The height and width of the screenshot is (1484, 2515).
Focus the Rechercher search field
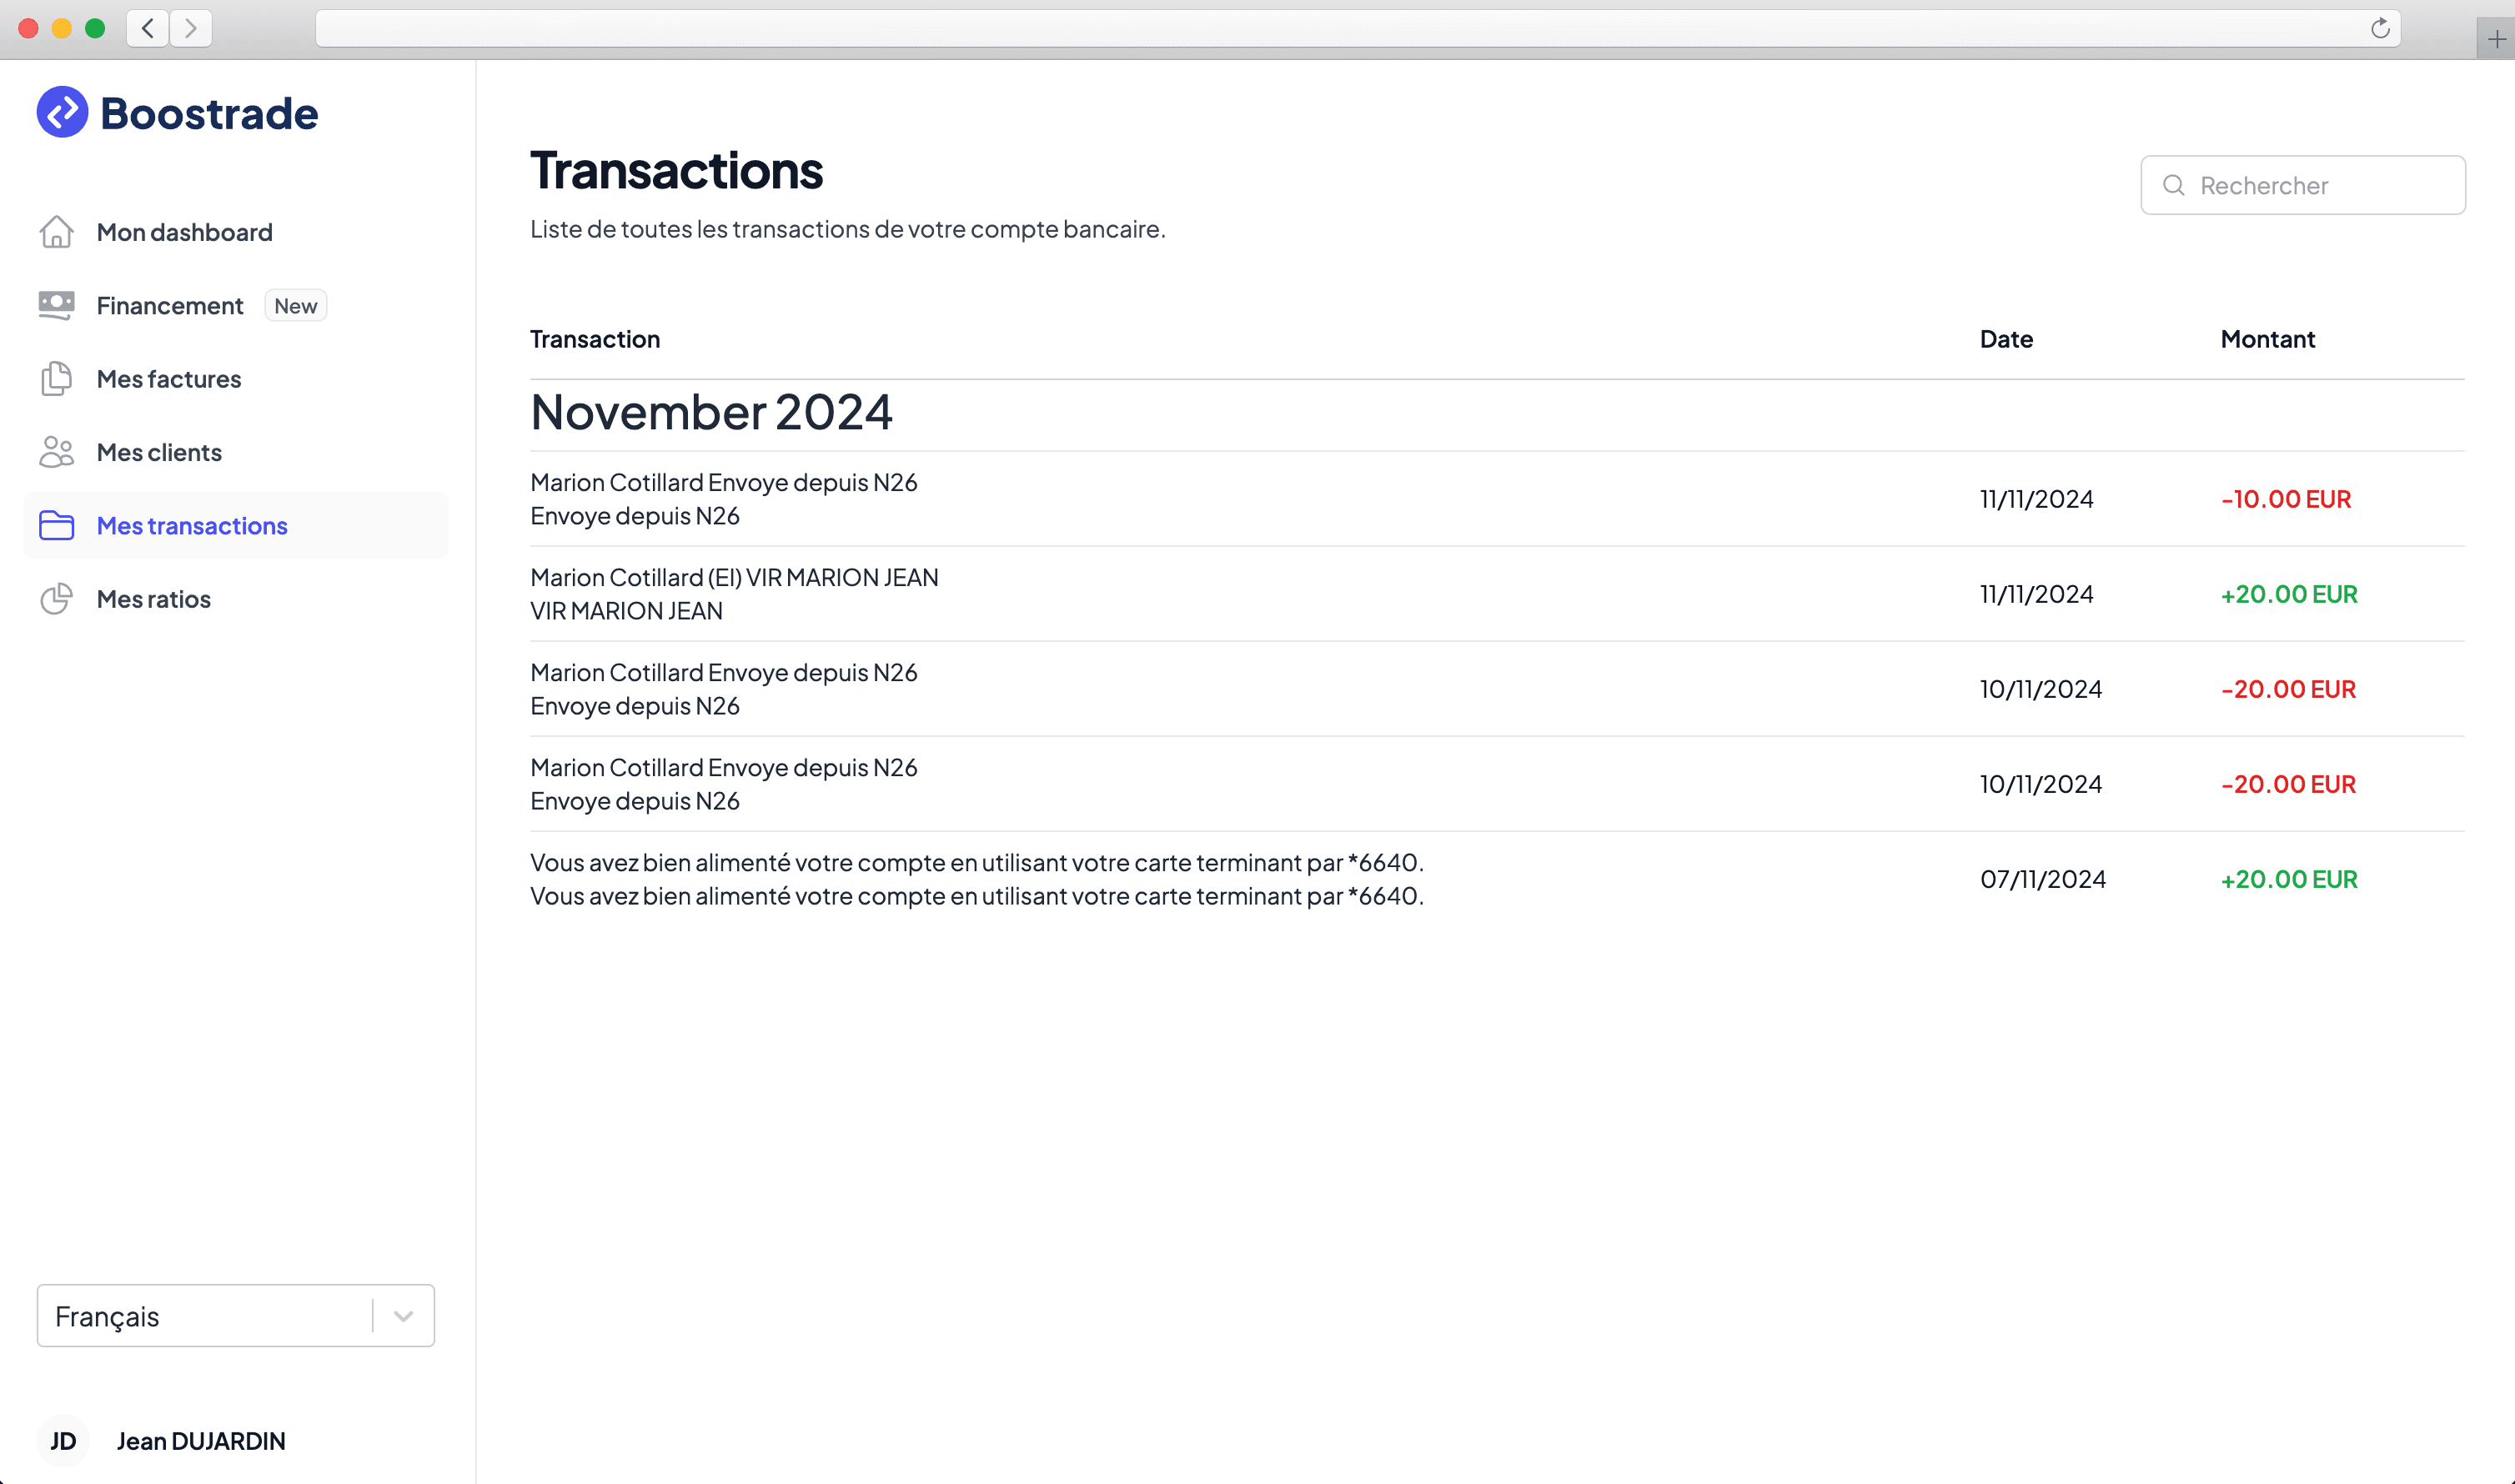(2303, 185)
